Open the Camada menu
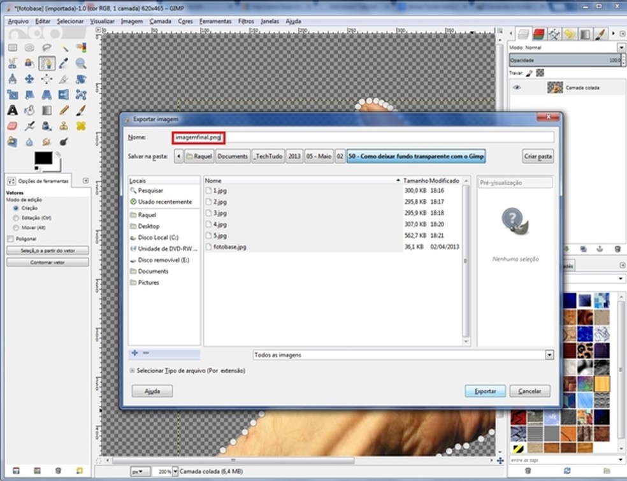627x481 pixels. tap(160, 21)
